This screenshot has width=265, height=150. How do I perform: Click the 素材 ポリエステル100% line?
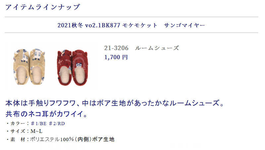[61, 139]
